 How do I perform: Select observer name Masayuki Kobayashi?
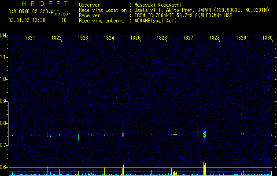tap(158, 5)
